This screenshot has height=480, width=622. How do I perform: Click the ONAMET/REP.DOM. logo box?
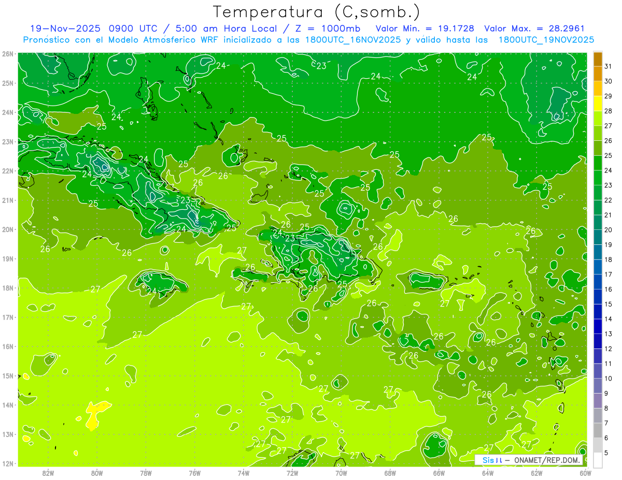[529, 460]
